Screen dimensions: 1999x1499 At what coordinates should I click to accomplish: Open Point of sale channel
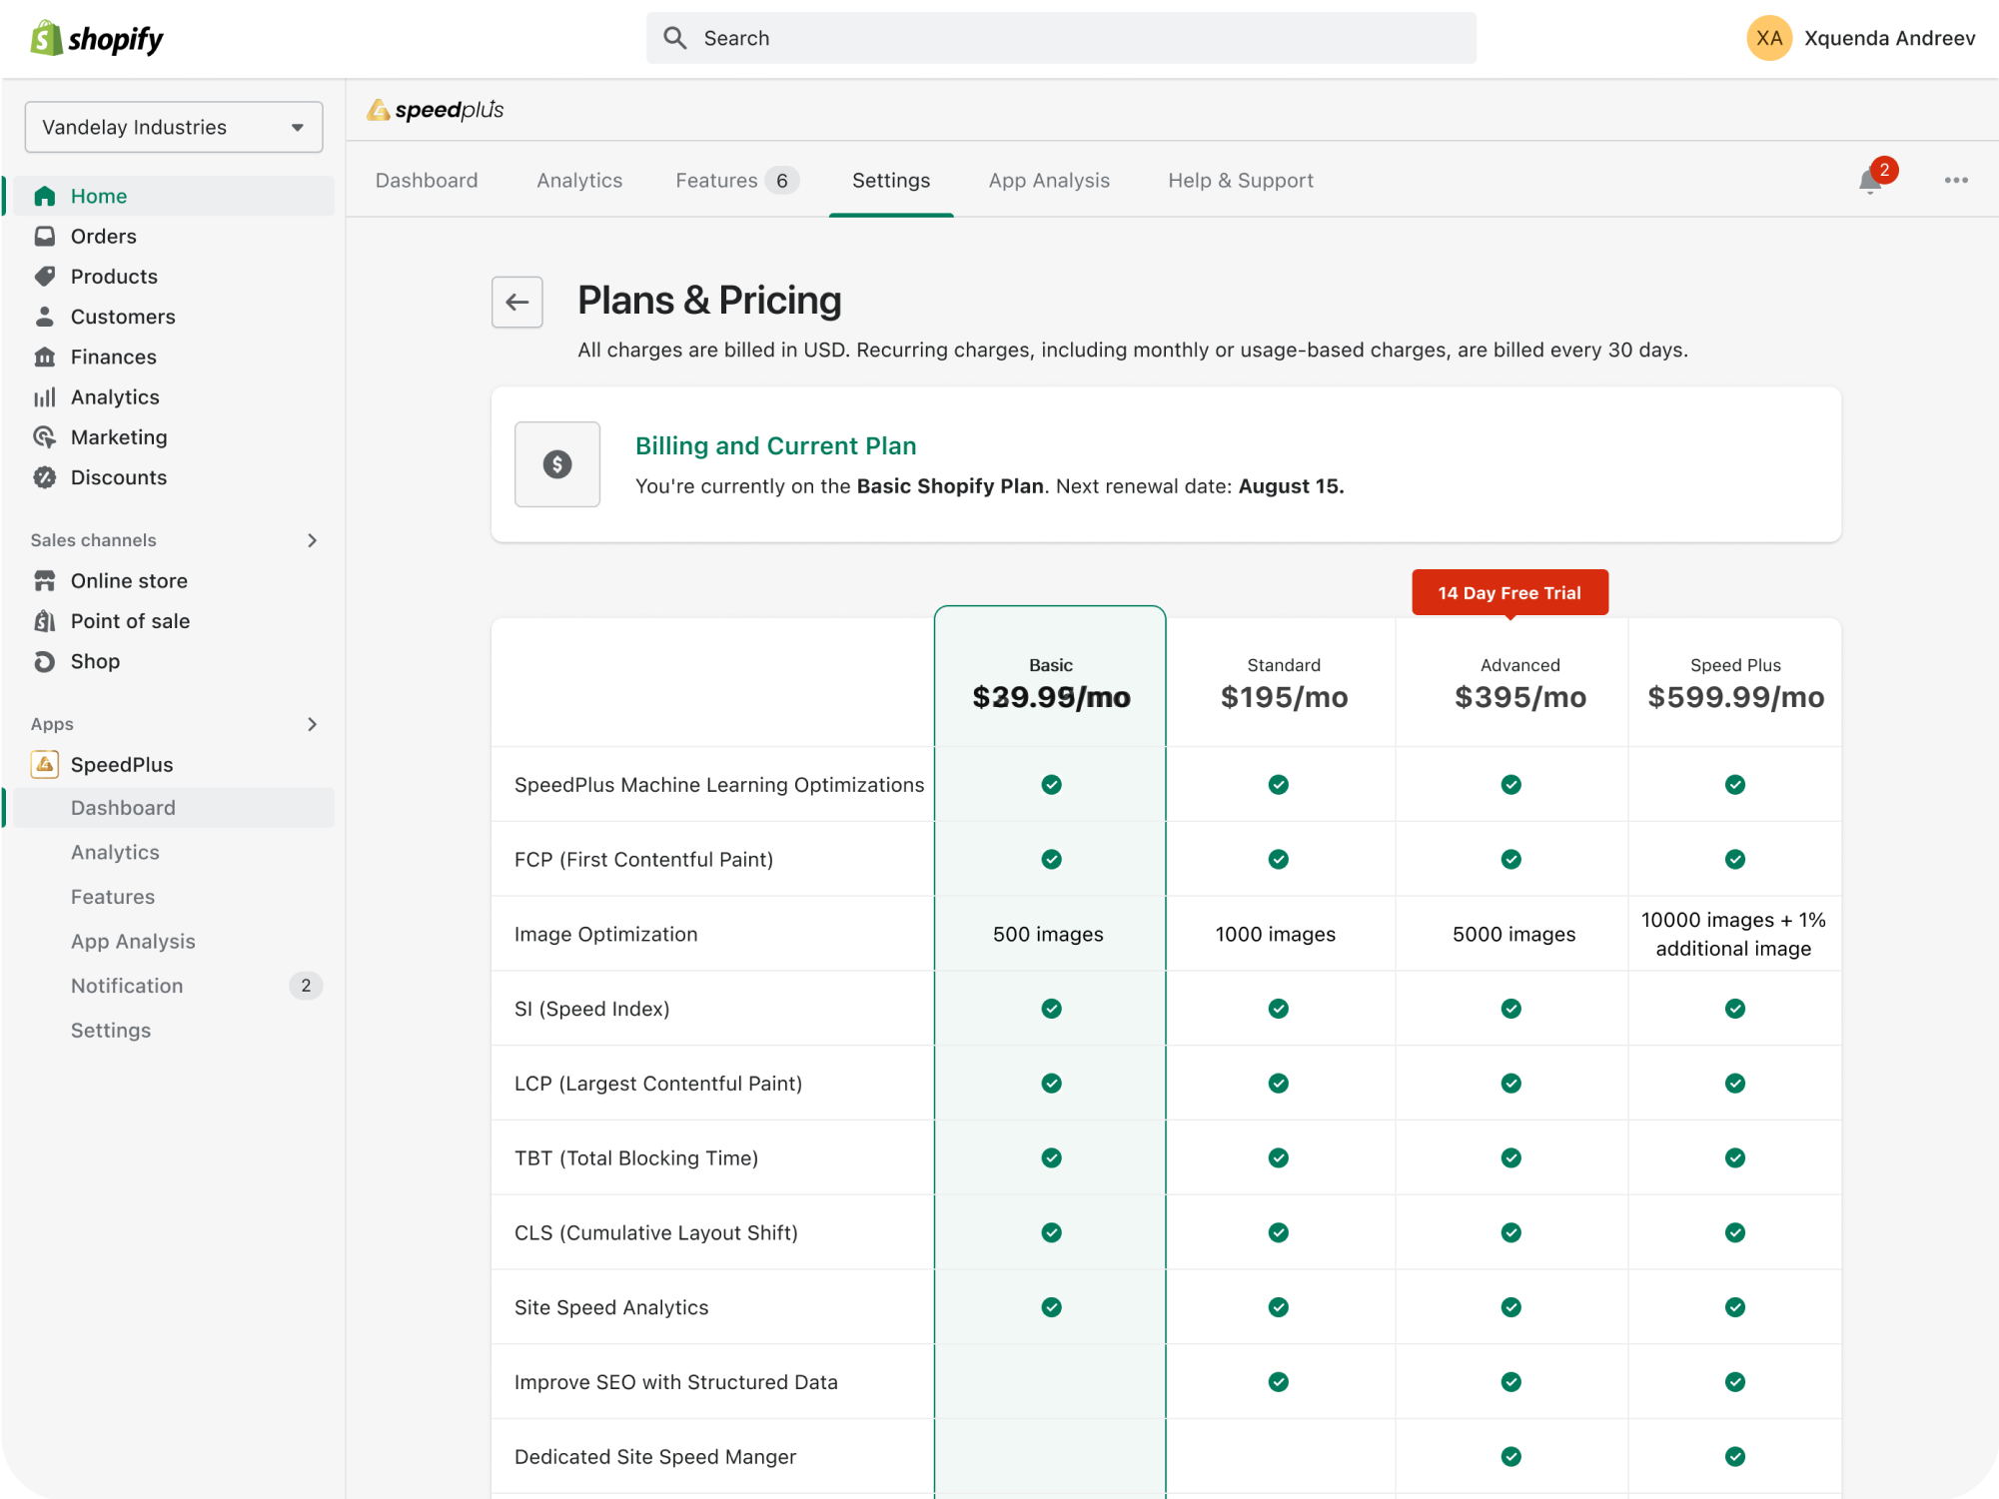[130, 621]
